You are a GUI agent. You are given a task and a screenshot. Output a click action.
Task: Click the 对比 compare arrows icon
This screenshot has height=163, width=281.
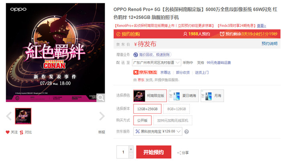tap(22, 132)
